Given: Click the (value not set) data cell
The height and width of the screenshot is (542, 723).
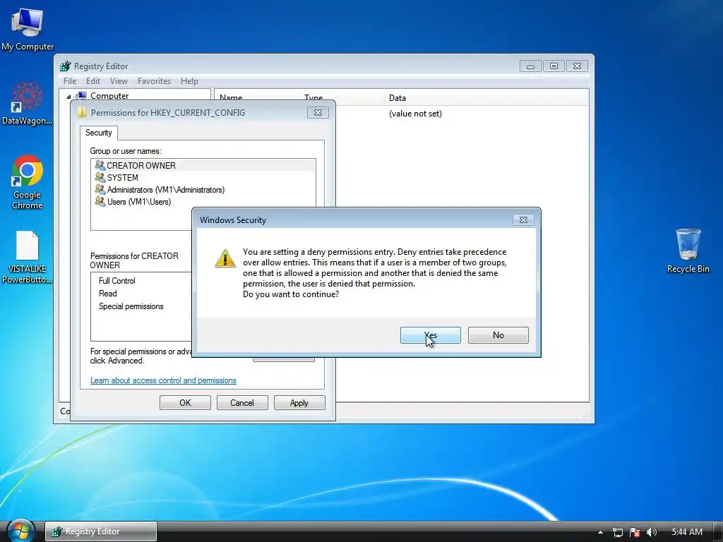Looking at the screenshot, I should click(415, 114).
